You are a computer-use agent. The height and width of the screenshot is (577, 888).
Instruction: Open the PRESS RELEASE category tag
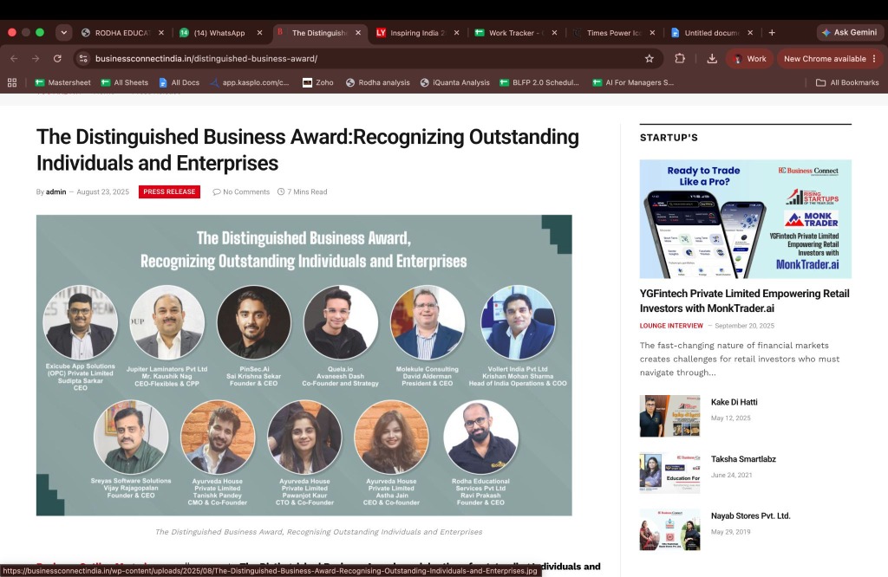pyautogui.click(x=169, y=191)
